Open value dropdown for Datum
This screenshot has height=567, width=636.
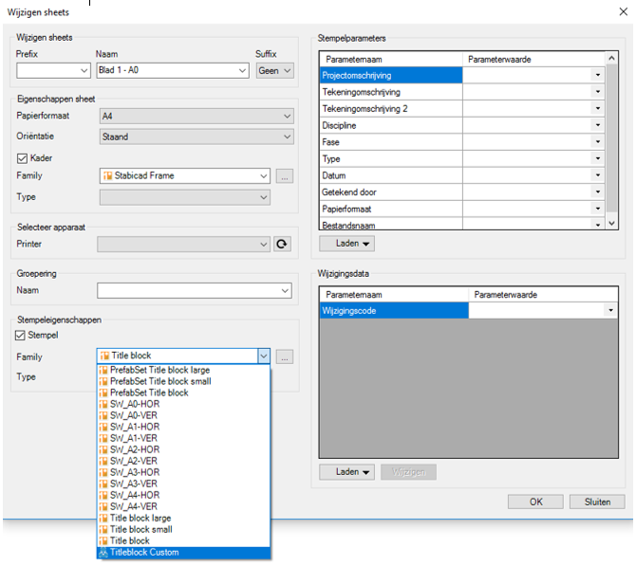click(598, 175)
